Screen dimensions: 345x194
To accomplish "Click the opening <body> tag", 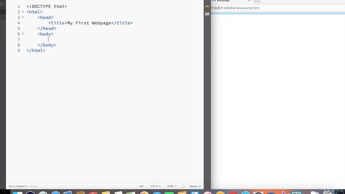I will (x=45, y=34).
